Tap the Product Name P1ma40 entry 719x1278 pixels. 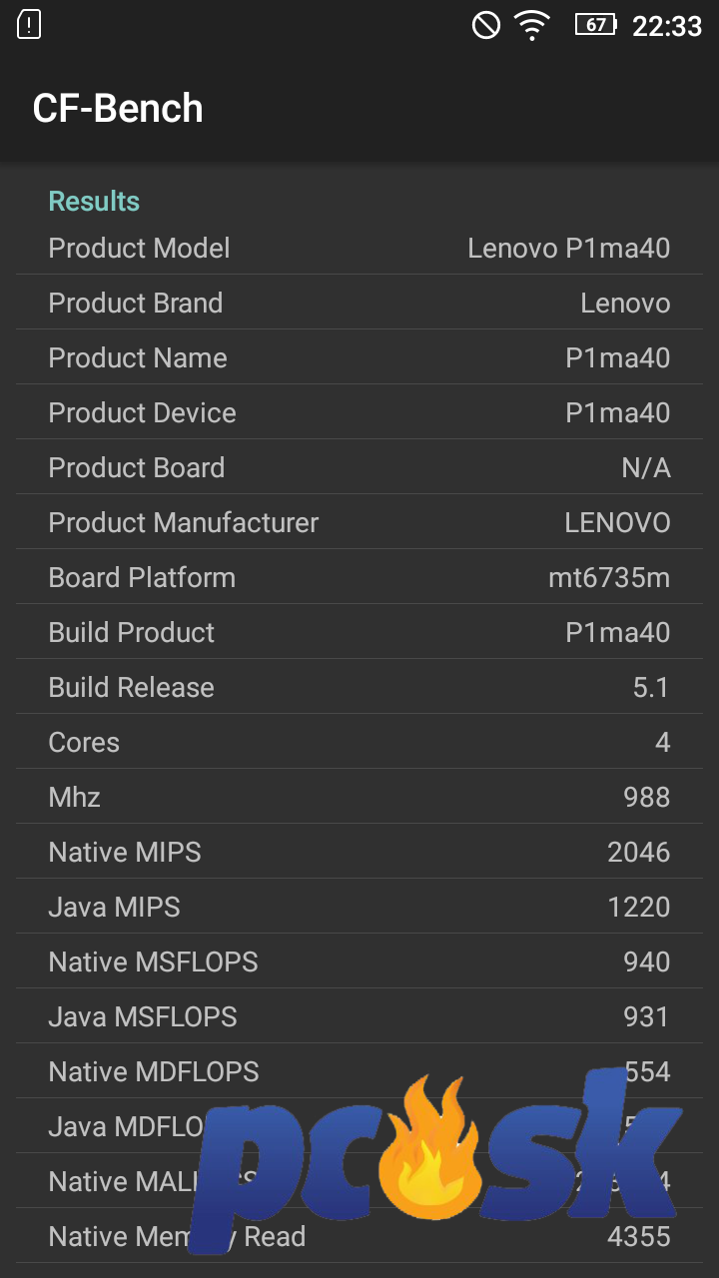tap(359, 357)
